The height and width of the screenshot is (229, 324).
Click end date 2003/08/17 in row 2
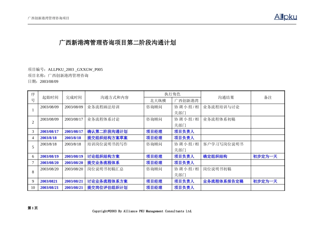click(x=74, y=119)
